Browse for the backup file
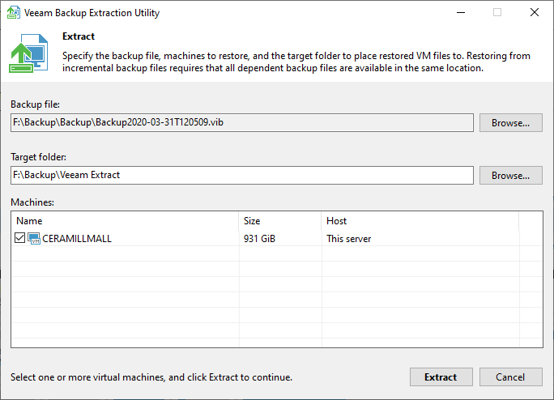The width and height of the screenshot is (554, 400). coord(510,123)
